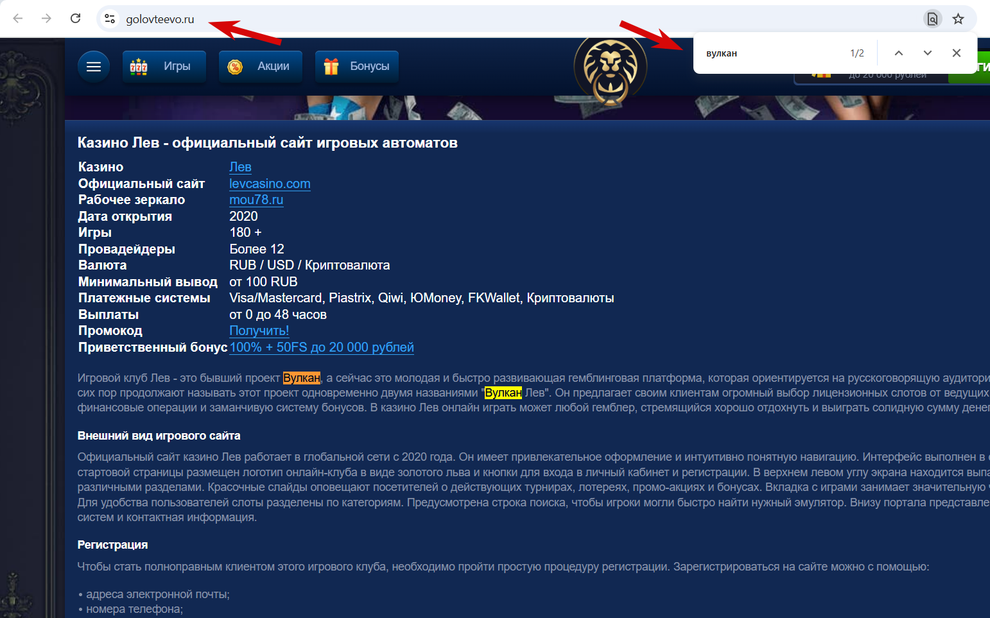Click the Получить! promo code link
990x618 pixels.
click(259, 330)
